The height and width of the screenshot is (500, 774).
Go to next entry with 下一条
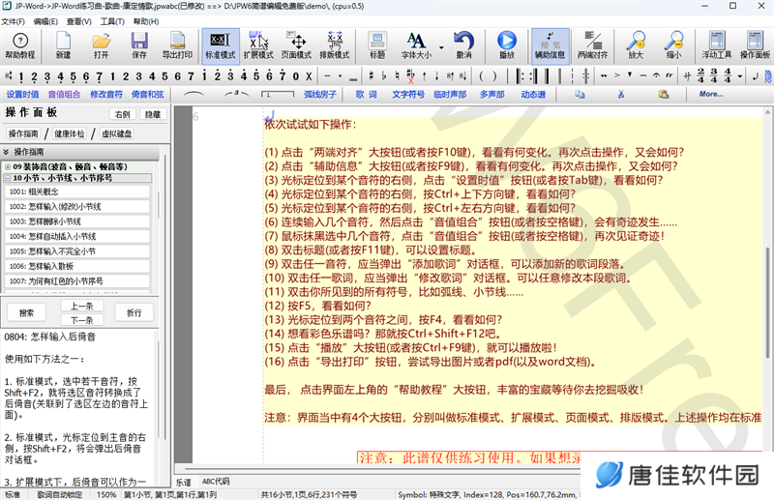coord(82,320)
